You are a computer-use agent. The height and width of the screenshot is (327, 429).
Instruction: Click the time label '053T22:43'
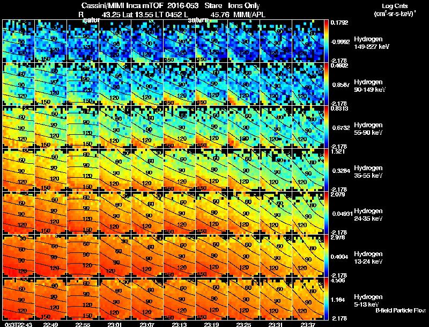click(19, 324)
